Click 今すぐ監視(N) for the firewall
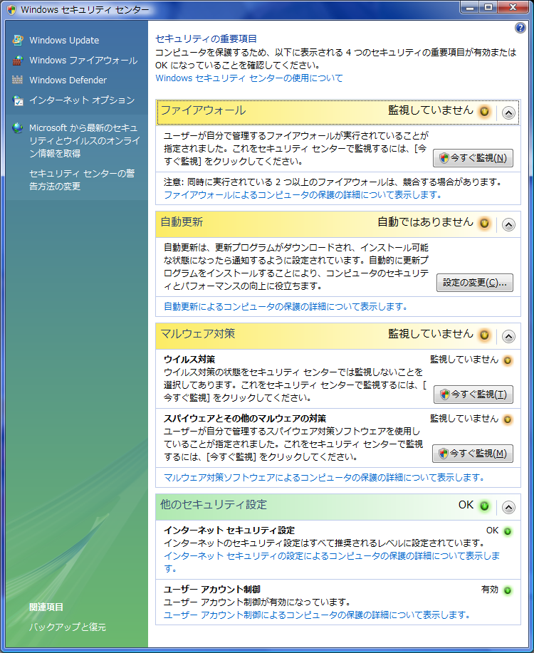The width and height of the screenshot is (534, 653). pyautogui.click(x=473, y=158)
